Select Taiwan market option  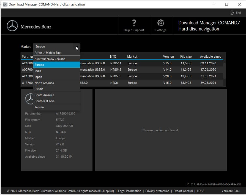[57, 107]
